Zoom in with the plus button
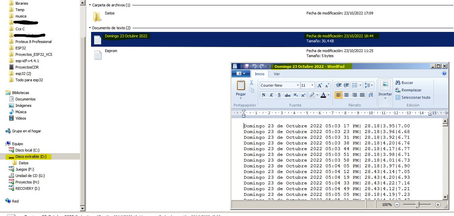 coord(438,204)
